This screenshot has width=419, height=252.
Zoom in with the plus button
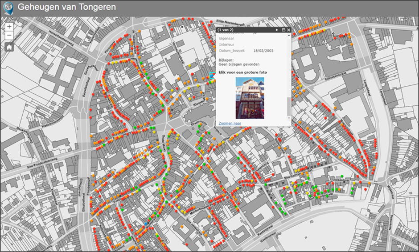9,27
